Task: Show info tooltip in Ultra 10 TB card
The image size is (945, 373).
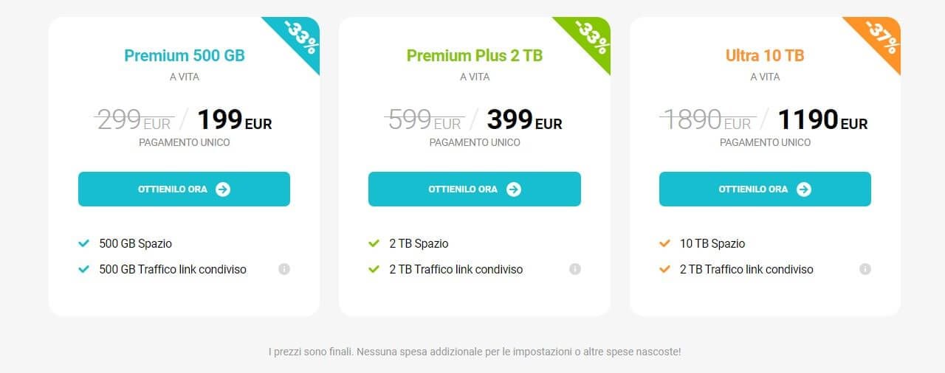Action: point(865,269)
